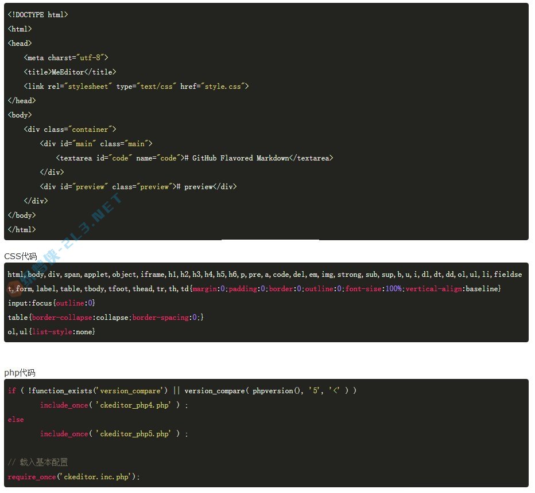Click the php代码 heading
Image resolution: width=535 pixels, height=493 pixels.
[x=20, y=373]
